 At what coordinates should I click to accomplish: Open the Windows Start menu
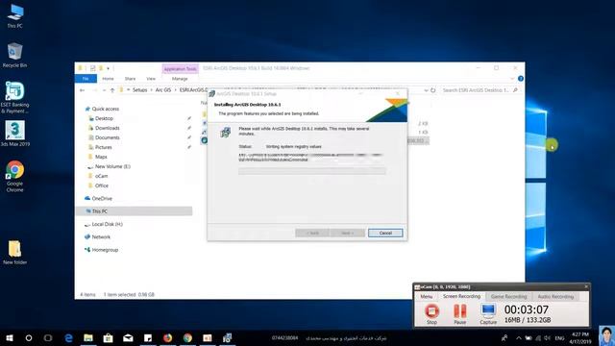tap(10, 337)
